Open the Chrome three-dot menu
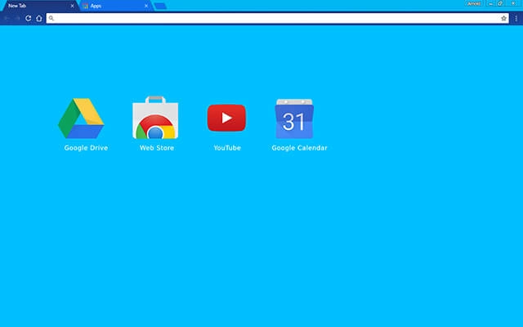Image resolution: width=523 pixels, height=327 pixels. click(x=516, y=18)
